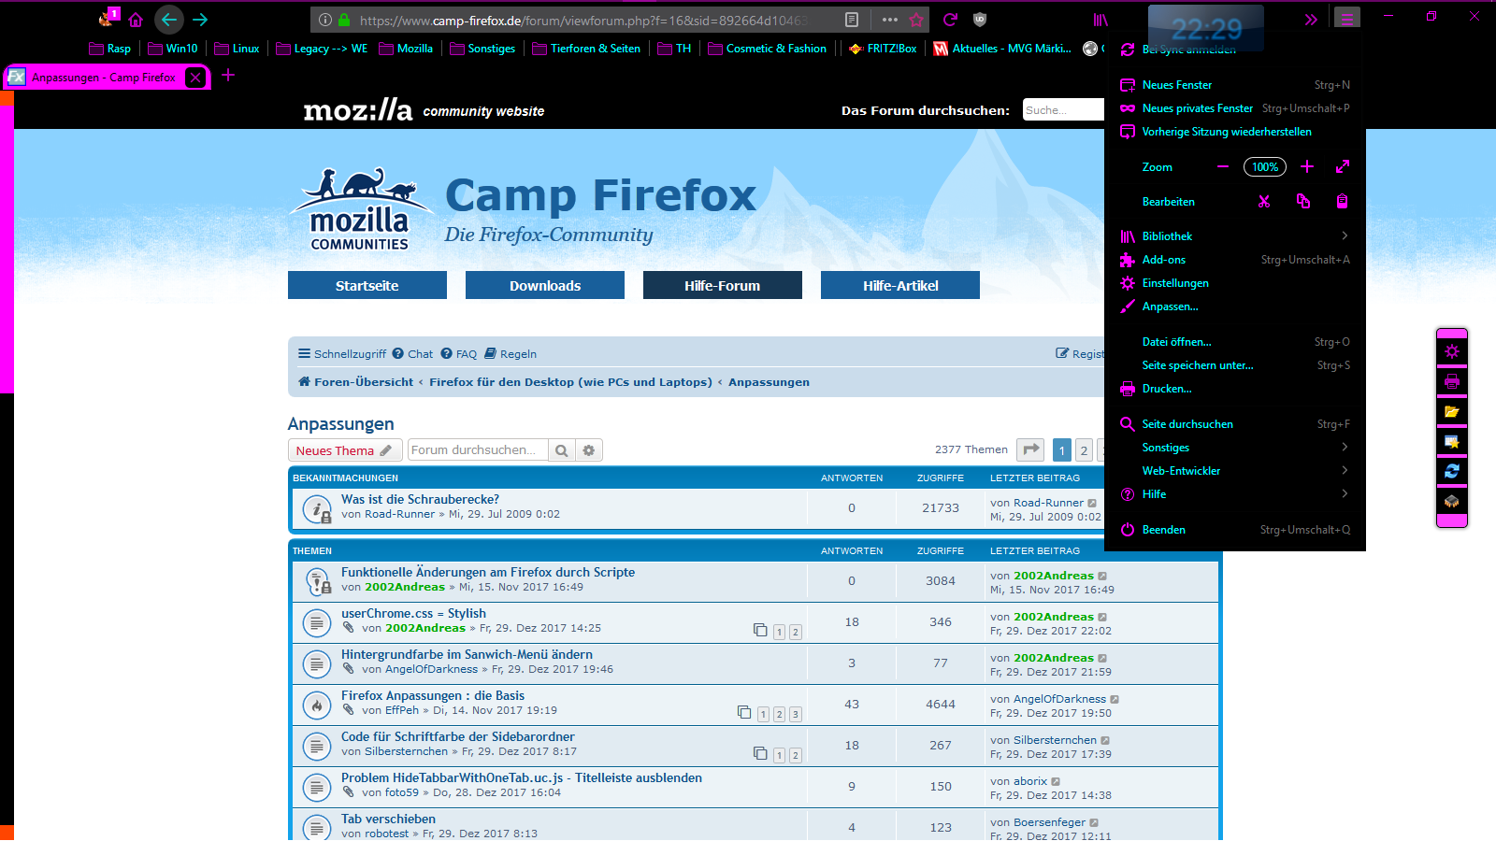
Task: Toggle reader view in the address bar
Action: click(x=852, y=20)
